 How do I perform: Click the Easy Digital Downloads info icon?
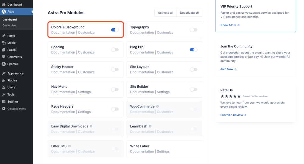[x=91, y=126]
